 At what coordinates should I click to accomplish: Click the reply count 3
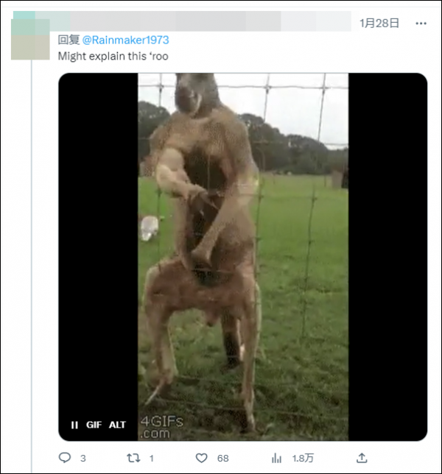click(83, 459)
